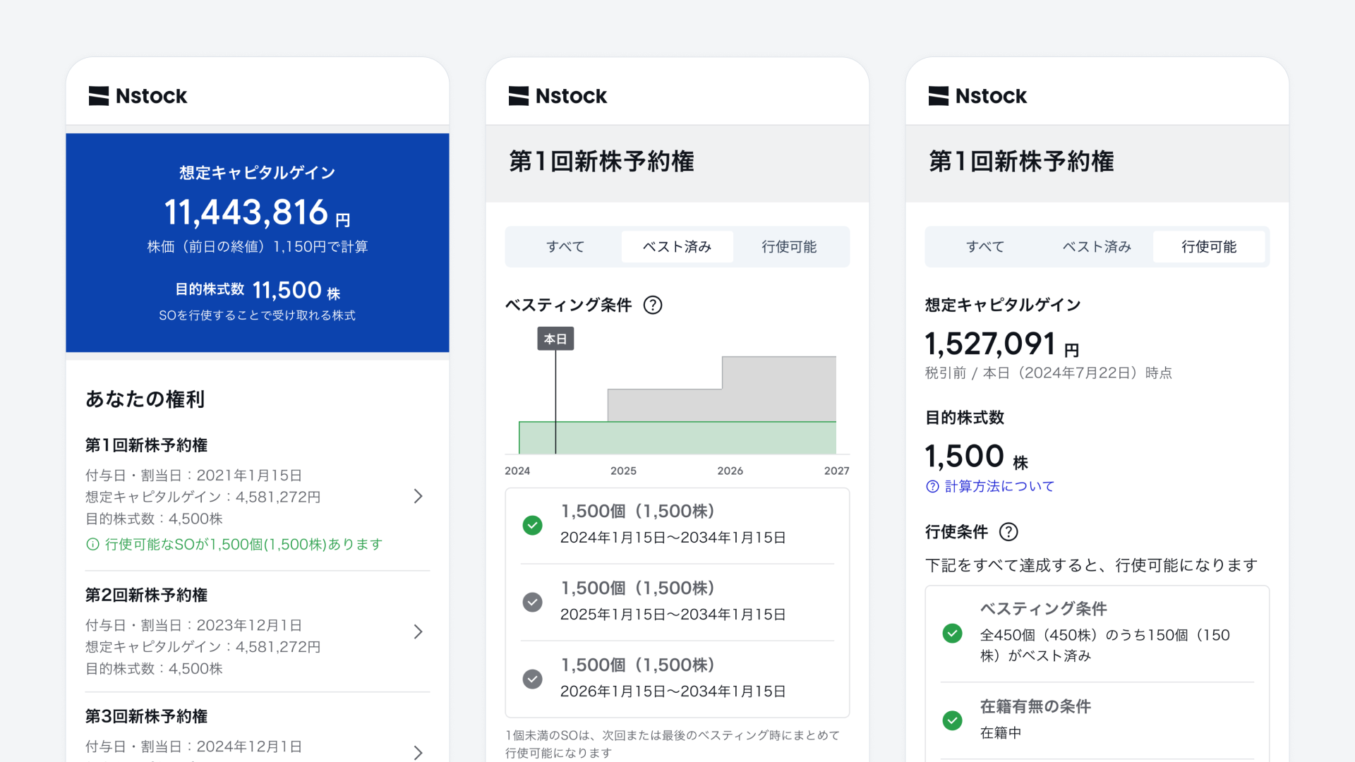Image resolution: width=1355 pixels, height=762 pixels.
Task: Switch to 行使可能 tab in middle panel
Action: coord(789,247)
